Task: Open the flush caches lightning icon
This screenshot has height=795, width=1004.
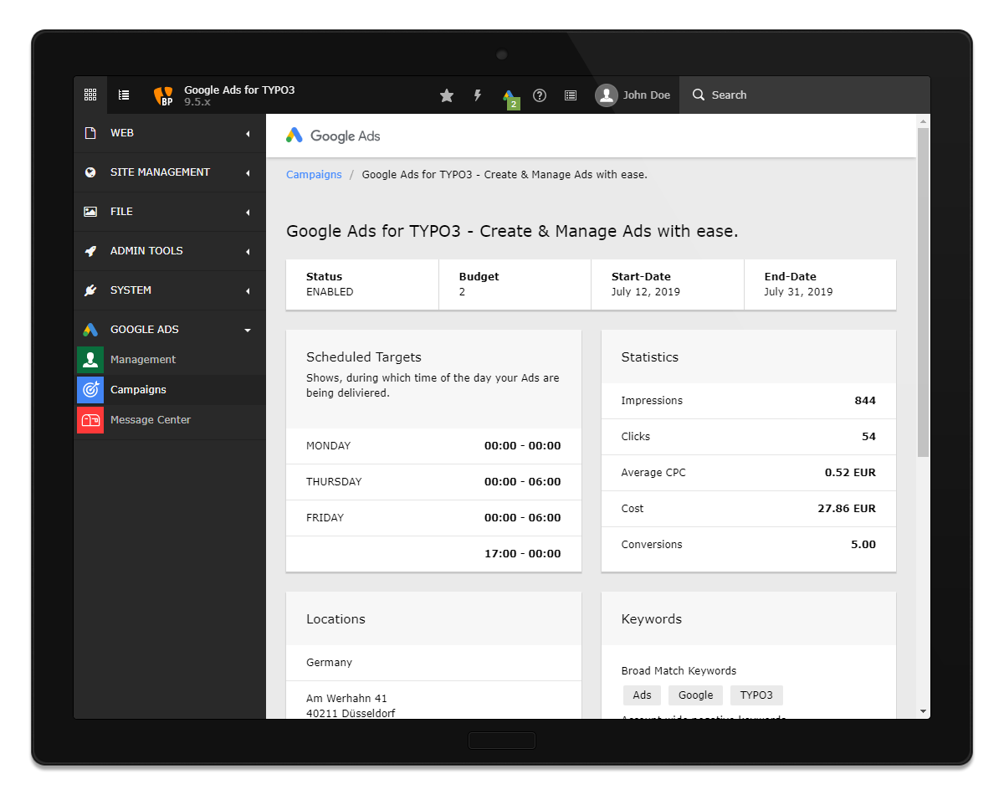Action: [x=478, y=95]
